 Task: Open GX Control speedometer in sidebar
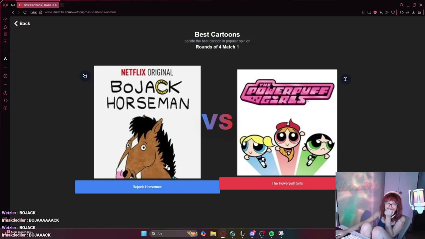pyautogui.click(x=5, y=20)
